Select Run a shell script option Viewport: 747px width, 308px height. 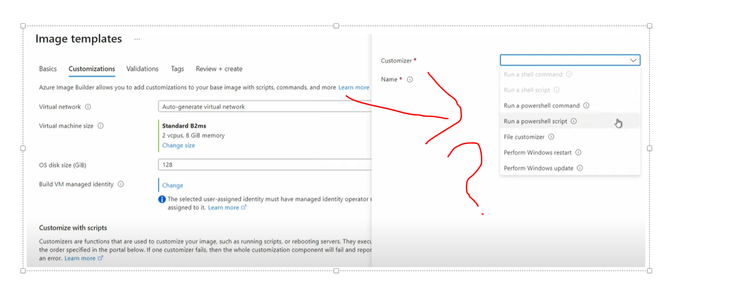pyautogui.click(x=570, y=90)
